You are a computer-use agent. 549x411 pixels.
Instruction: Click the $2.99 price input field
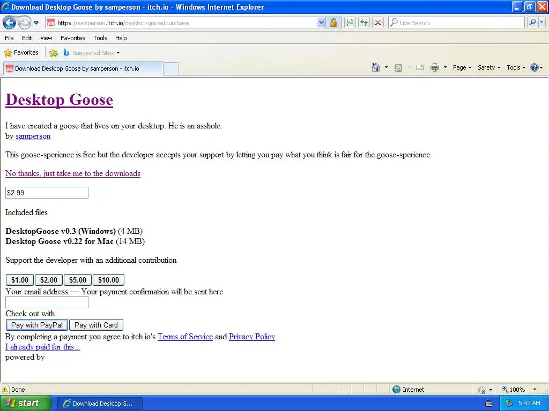pyautogui.click(x=47, y=193)
